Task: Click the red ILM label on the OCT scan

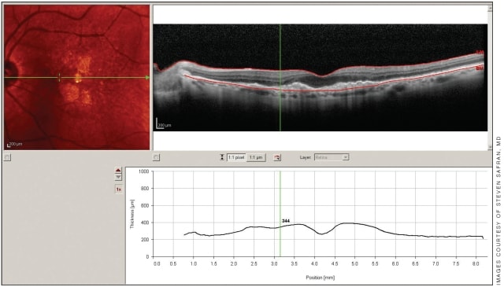Action: tap(480, 52)
